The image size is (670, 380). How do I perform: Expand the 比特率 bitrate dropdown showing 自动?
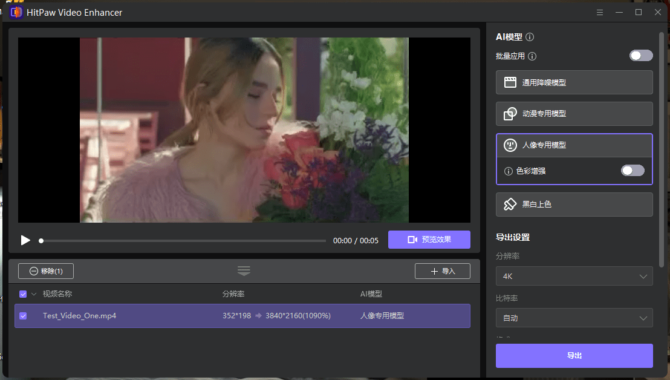(574, 318)
